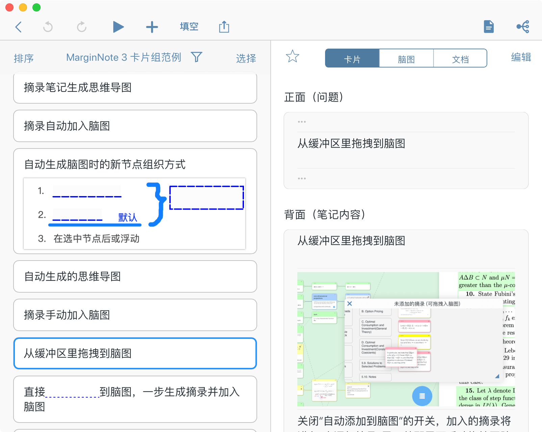
Task: Open the share/export icon
Action: pyautogui.click(x=224, y=27)
